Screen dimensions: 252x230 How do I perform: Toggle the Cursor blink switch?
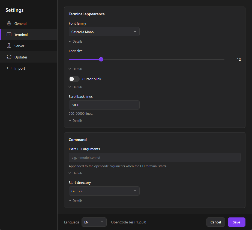coord(74,79)
